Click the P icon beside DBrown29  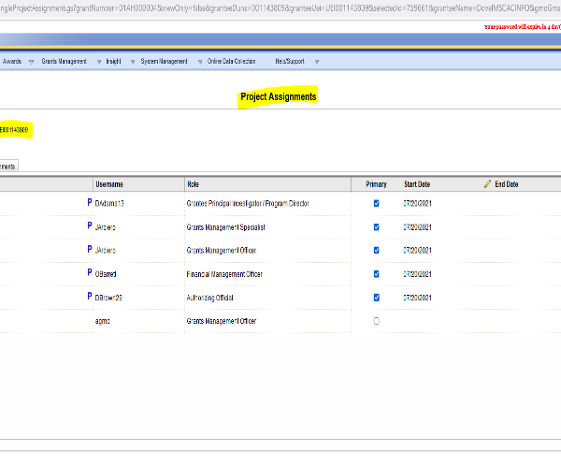(x=90, y=297)
